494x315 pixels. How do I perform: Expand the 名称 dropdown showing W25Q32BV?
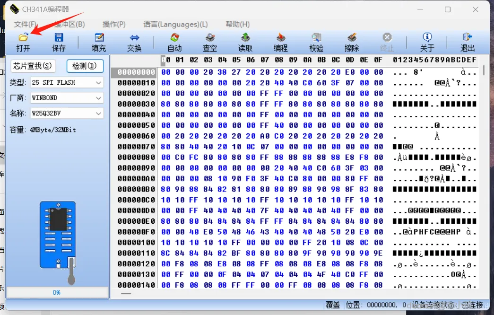point(67,113)
